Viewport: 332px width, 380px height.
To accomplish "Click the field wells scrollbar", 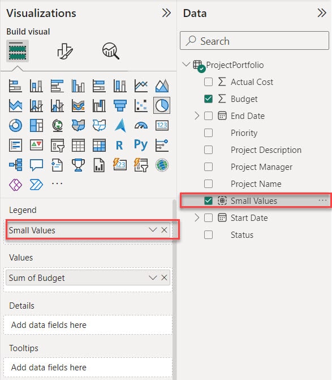I will click(174, 289).
